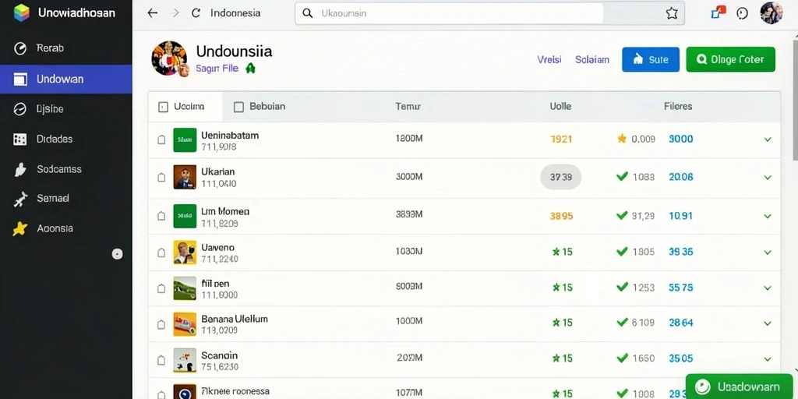Click the 3739 pill in Ukarian row
The height and width of the screenshot is (399, 798).
tap(561, 177)
